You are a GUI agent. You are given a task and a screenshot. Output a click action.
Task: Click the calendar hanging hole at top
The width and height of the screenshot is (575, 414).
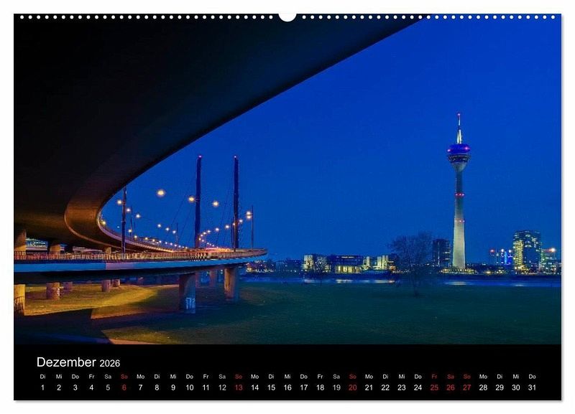click(x=287, y=16)
